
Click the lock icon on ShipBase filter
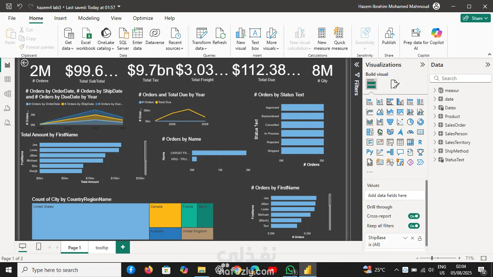[420, 238]
